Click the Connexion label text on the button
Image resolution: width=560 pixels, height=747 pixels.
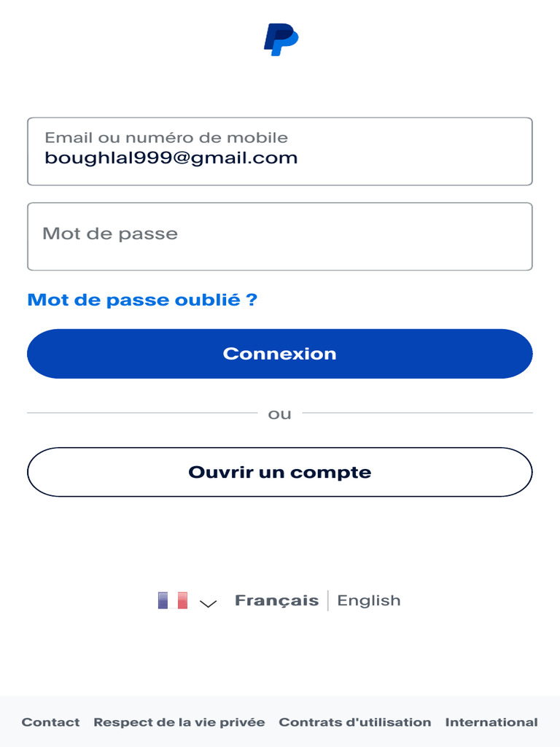pyautogui.click(x=280, y=354)
